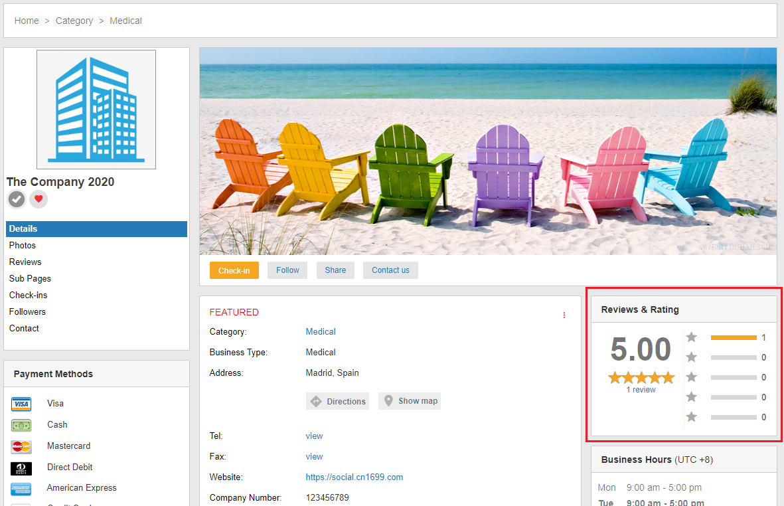Click the American Express card icon
Image resolution: width=784 pixels, height=506 pixels.
(x=21, y=489)
